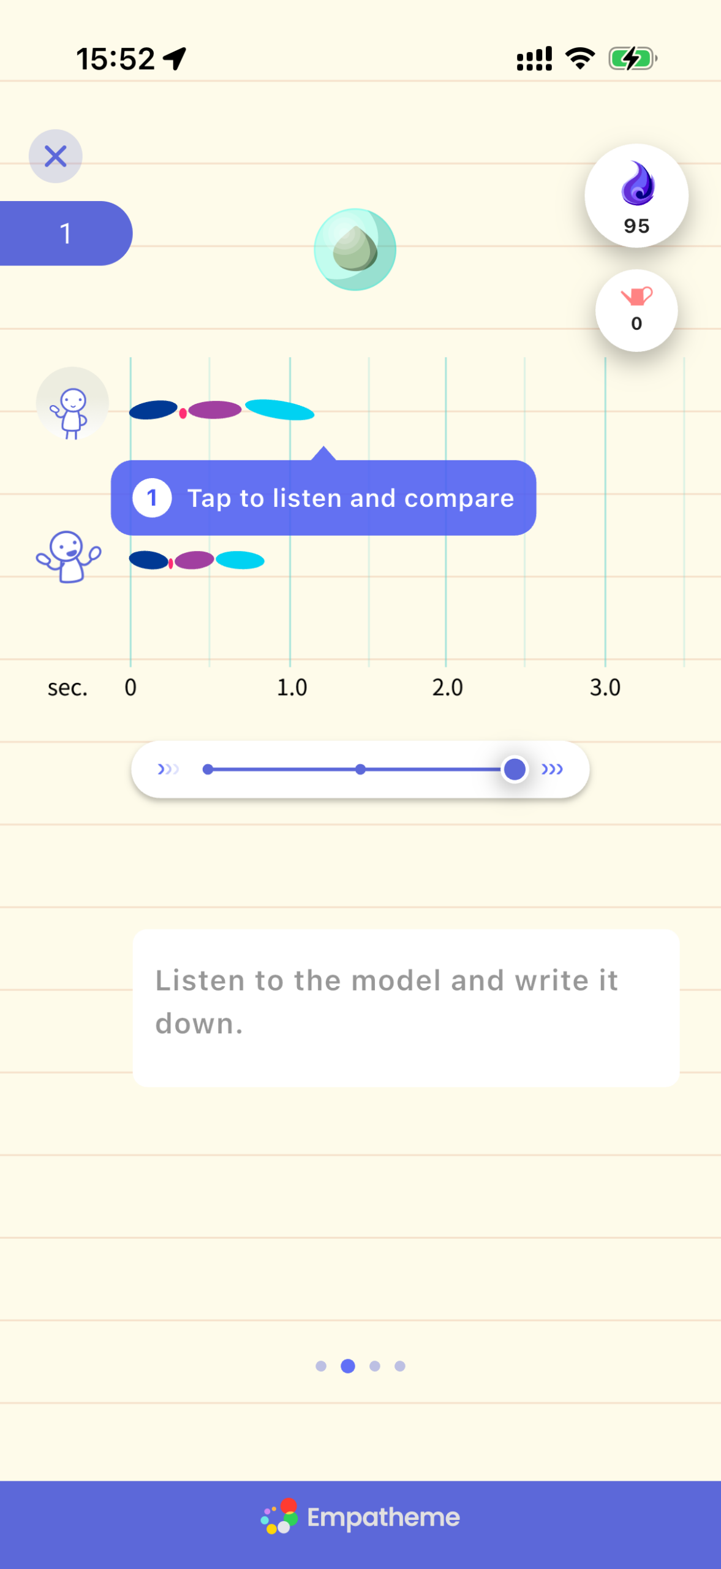Tap the speed slider handle
Screen dimensions: 721x1569
click(x=515, y=769)
